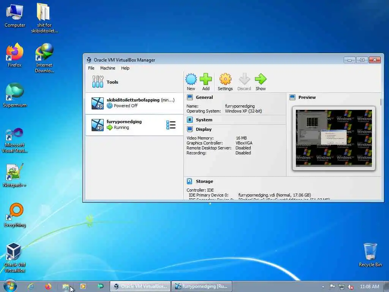This screenshot has height=292, width=389.
Task: Open the Help menu
Action: coord(125,68)
